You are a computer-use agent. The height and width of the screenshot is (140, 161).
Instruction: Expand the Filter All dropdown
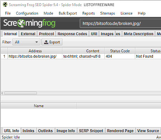26,42
